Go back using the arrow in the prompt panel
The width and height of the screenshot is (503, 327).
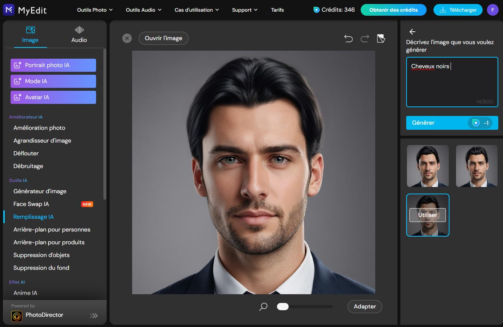tap(412, 32)
